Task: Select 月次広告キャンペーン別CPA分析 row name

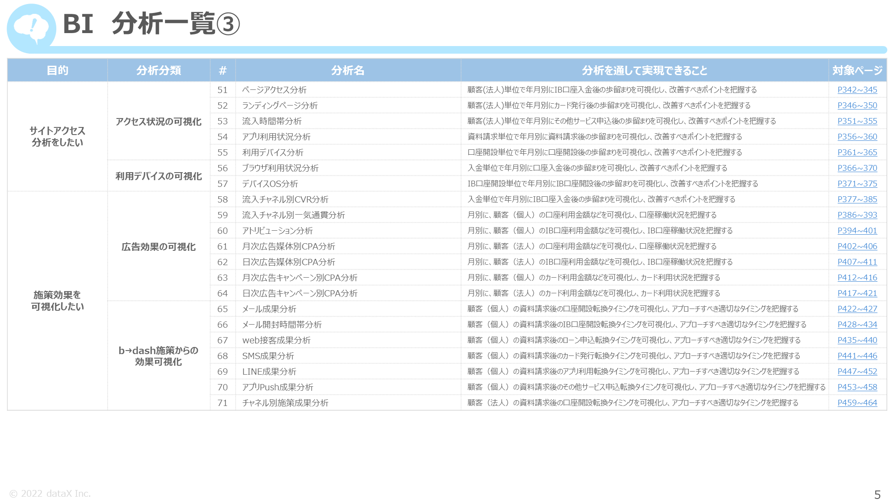Action: [299, 278]
